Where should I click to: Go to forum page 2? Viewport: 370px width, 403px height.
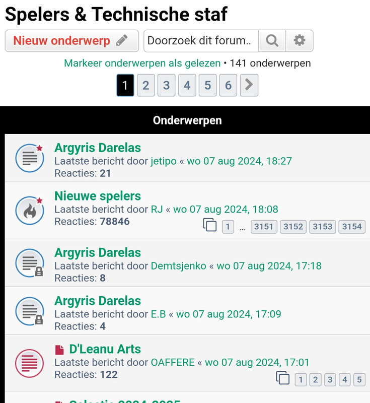(146, 85)
